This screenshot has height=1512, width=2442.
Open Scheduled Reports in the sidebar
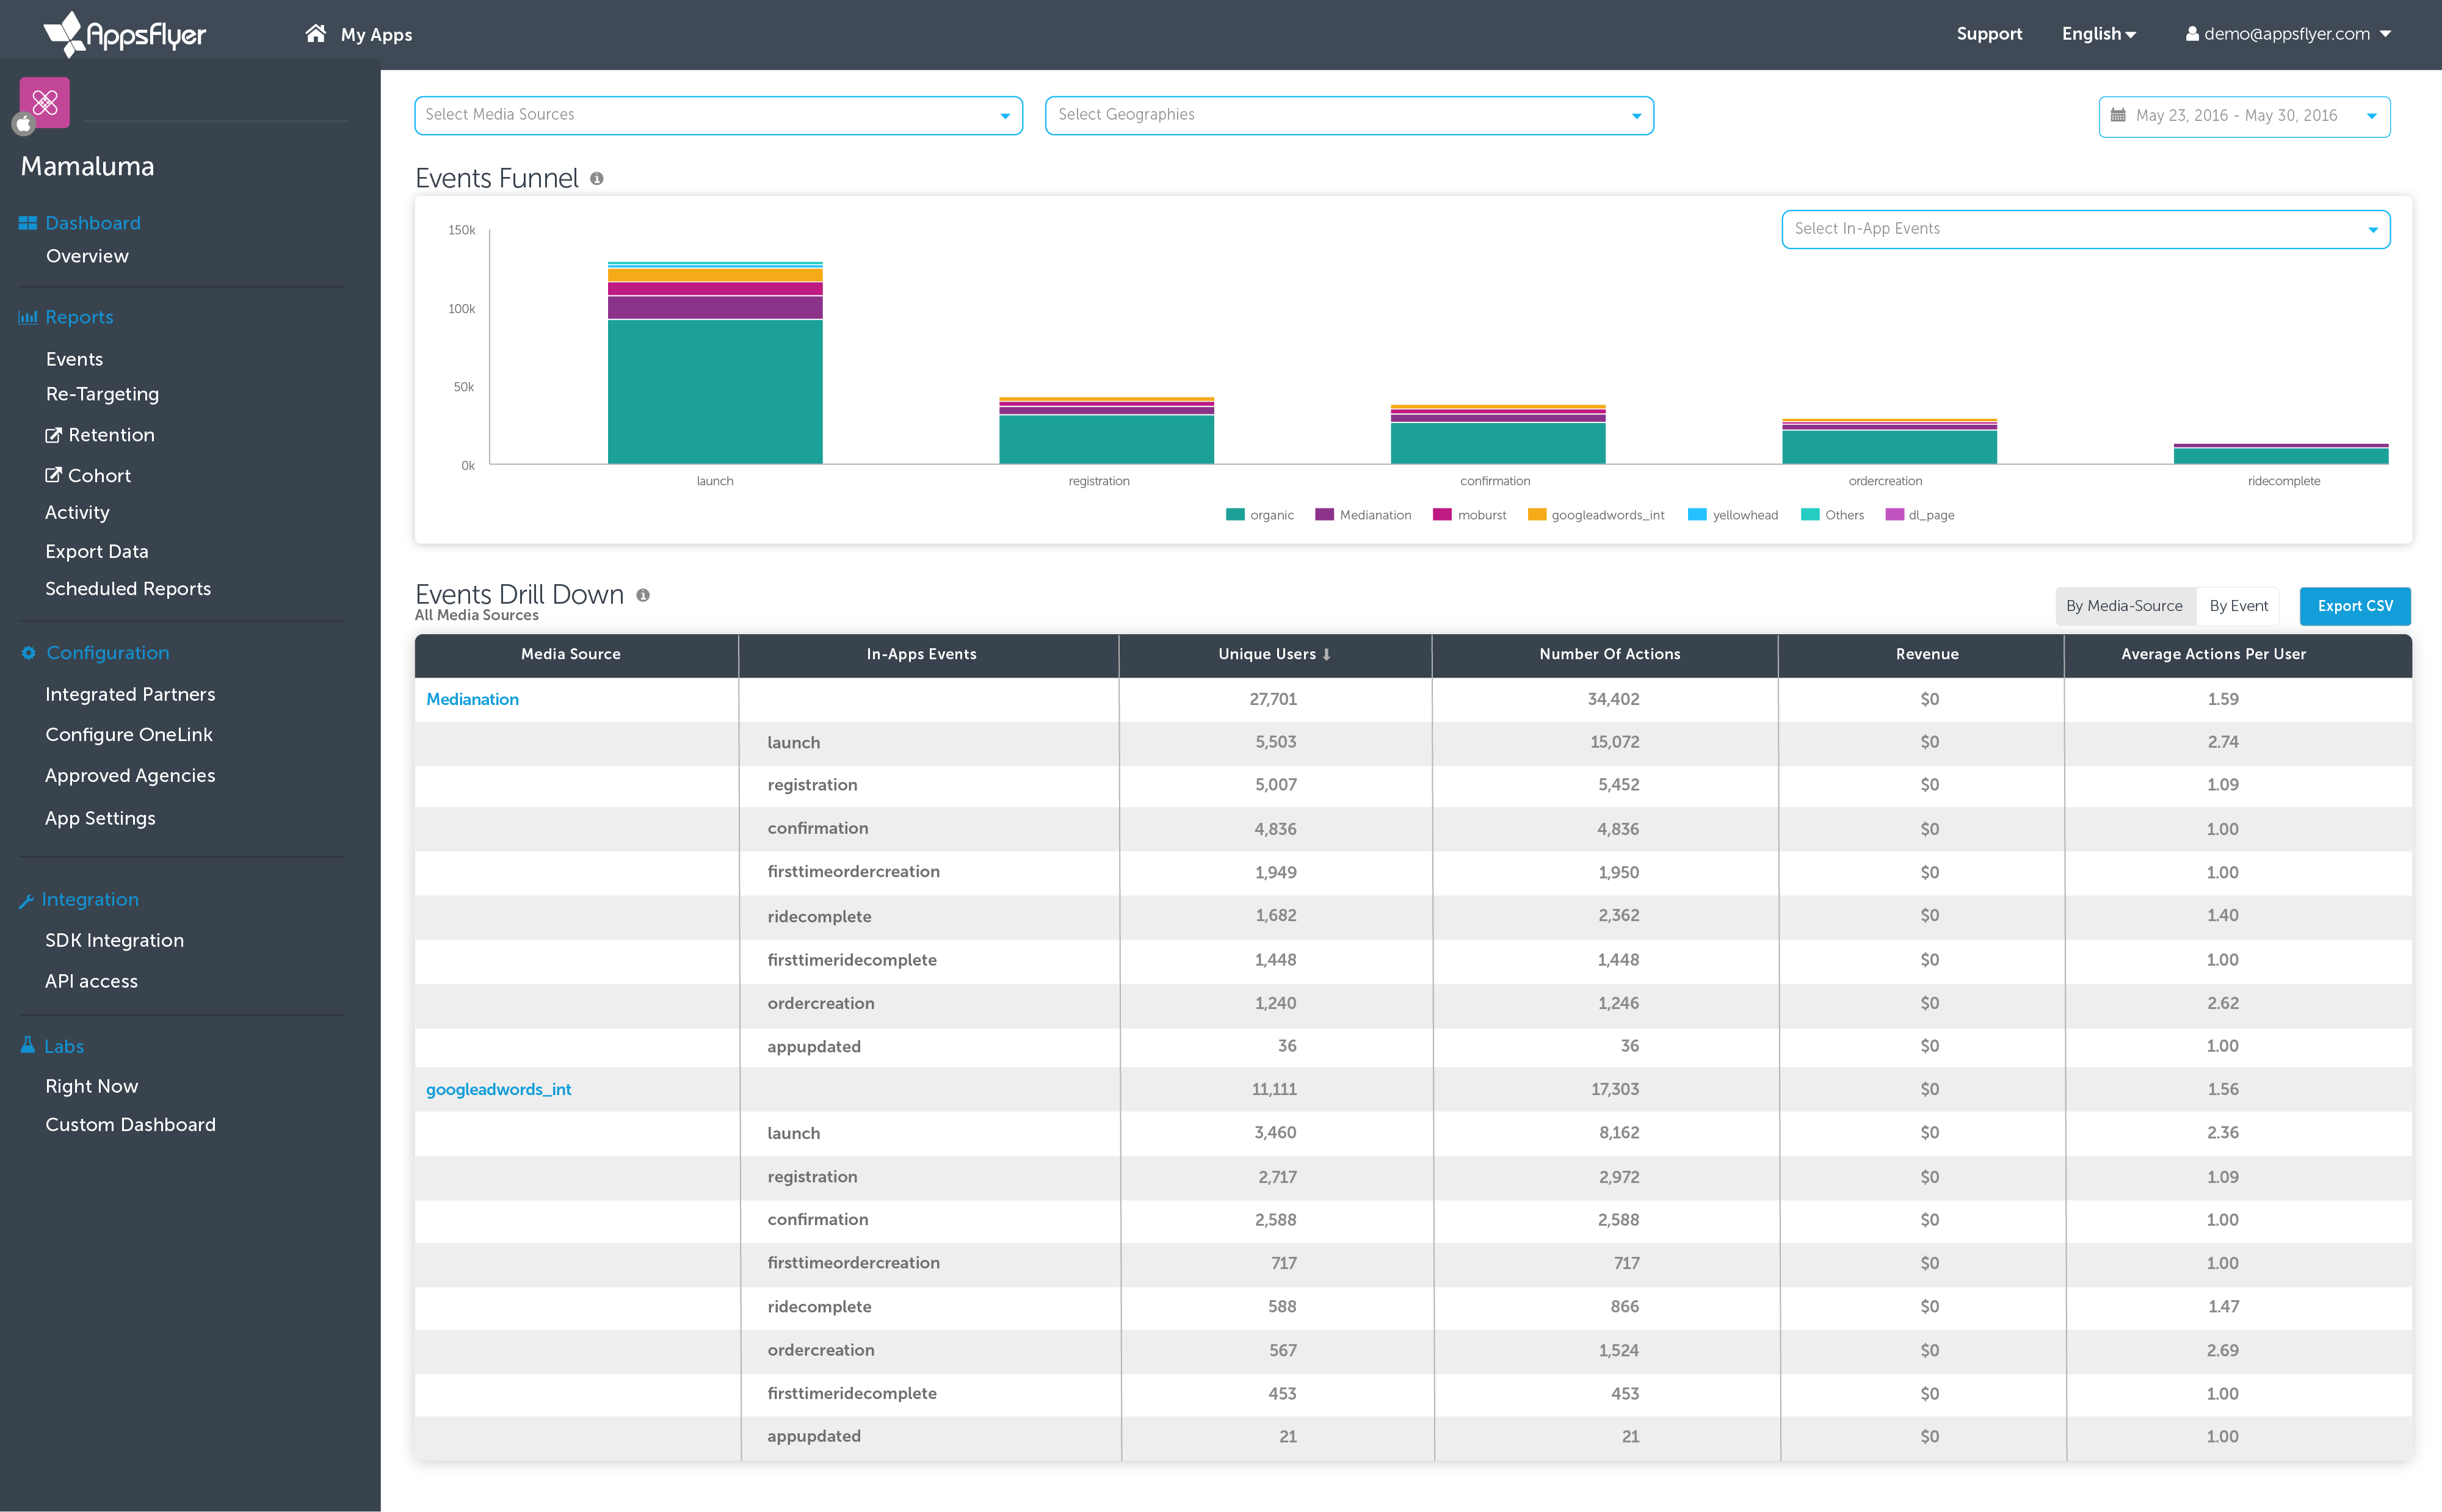tap(128, 589)
